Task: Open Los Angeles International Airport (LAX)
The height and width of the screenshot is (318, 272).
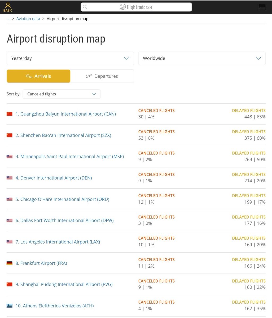Action: [x=58, y=242]
